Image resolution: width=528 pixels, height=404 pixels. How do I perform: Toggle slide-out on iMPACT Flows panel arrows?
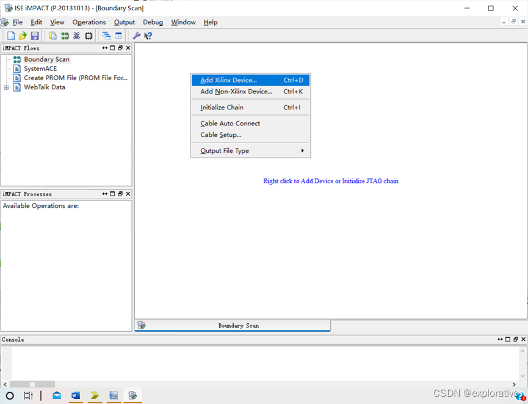click(105, 48)
